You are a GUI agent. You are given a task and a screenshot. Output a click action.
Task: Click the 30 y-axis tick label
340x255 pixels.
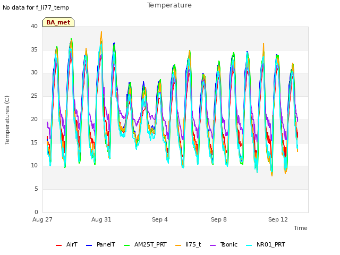click(x=34, y=73)
